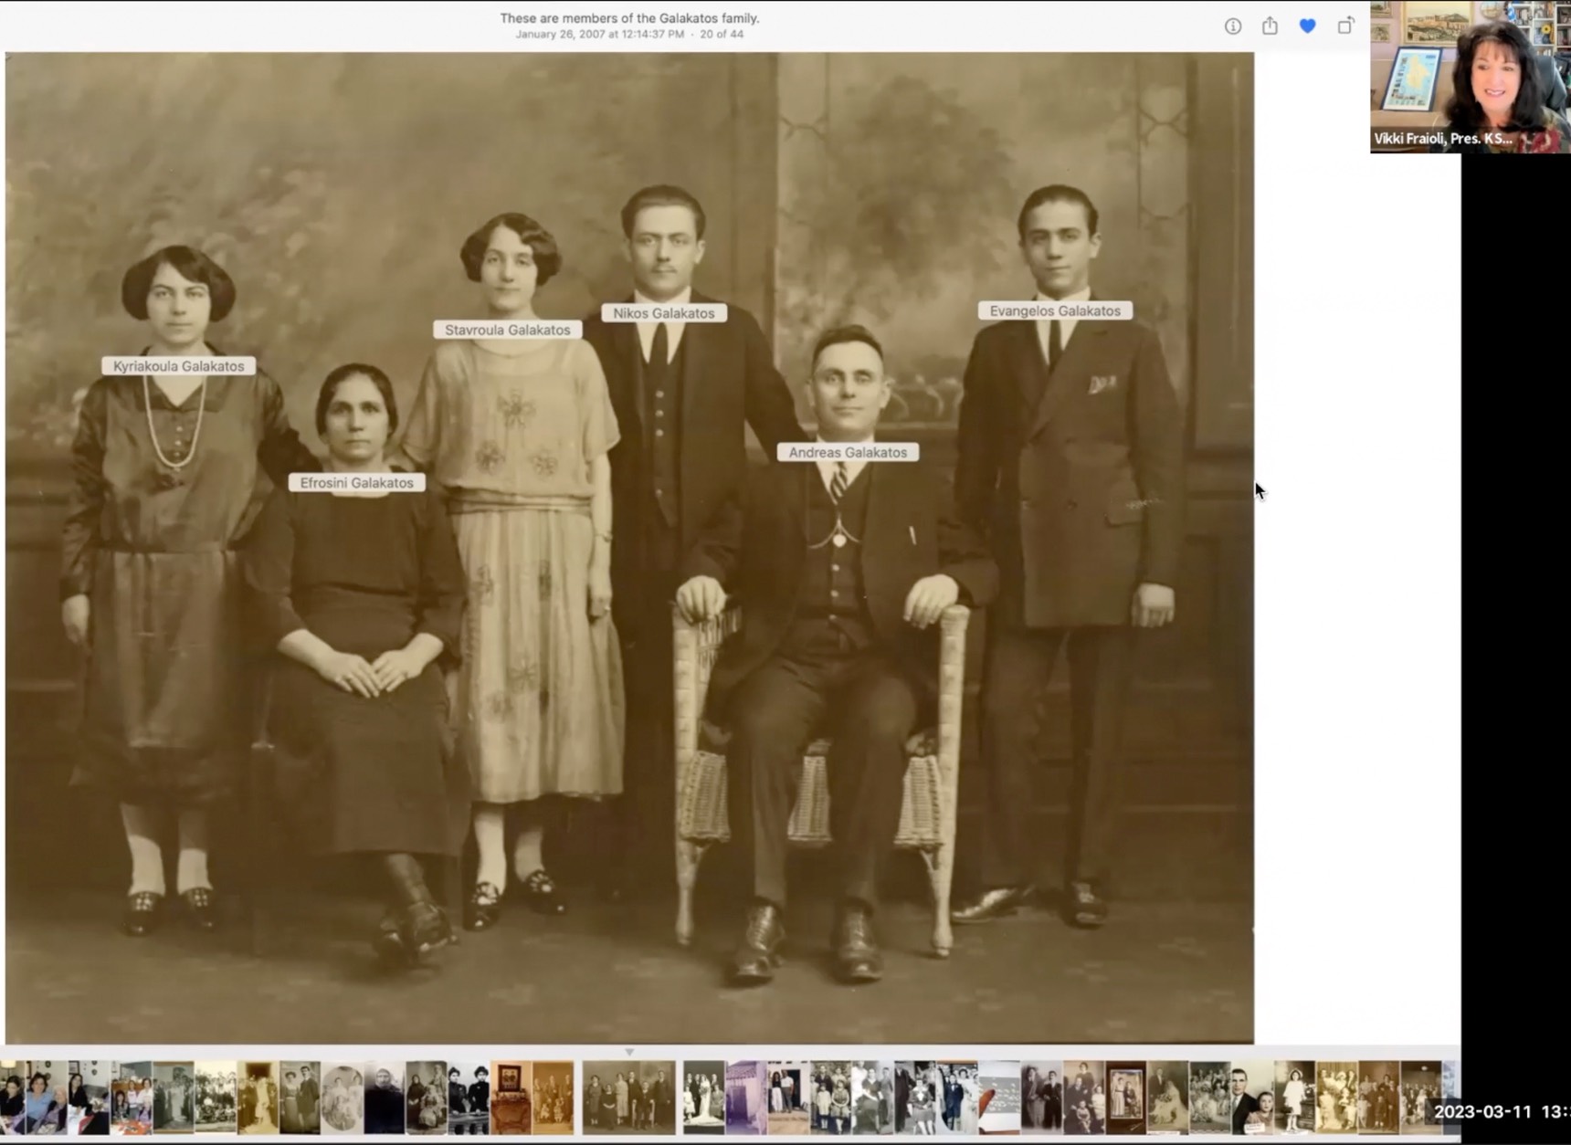Open the bride wedding group thumbnail right of current
Image resolution: width=1571 pixels, height=1145 pixels.
[704, 1097]
